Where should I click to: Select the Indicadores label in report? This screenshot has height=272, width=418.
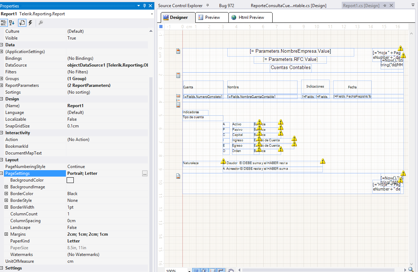pyautogui.click(x=195, y=112)
